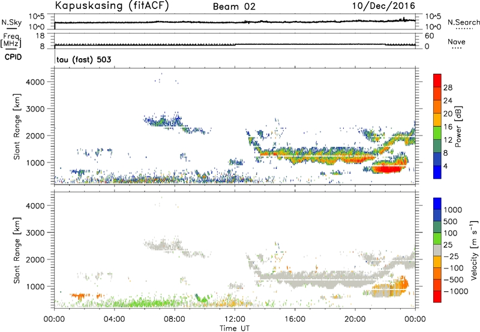The height and width of the screenshot is (332, 480).
Task: Click the "Time UT" axis title
Action: [235, 328]
